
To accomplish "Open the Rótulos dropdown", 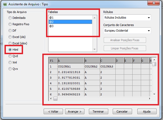I will (x=127, y=18).
